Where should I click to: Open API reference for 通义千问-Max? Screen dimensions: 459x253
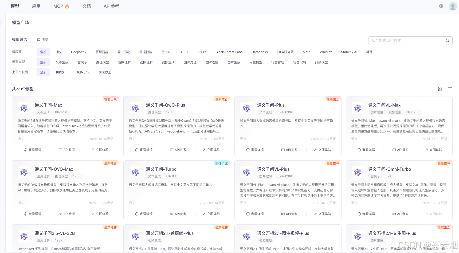67,150
